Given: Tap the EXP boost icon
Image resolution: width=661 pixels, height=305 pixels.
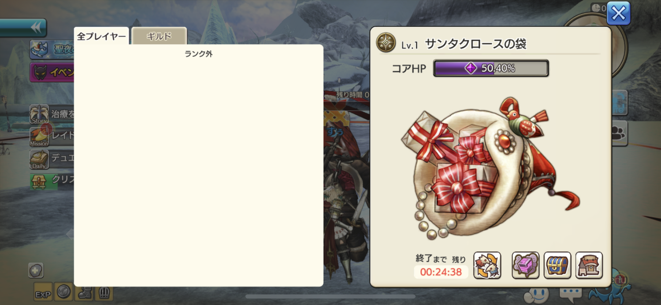Looking at the screenshot, I should click(x=43, y=292).
